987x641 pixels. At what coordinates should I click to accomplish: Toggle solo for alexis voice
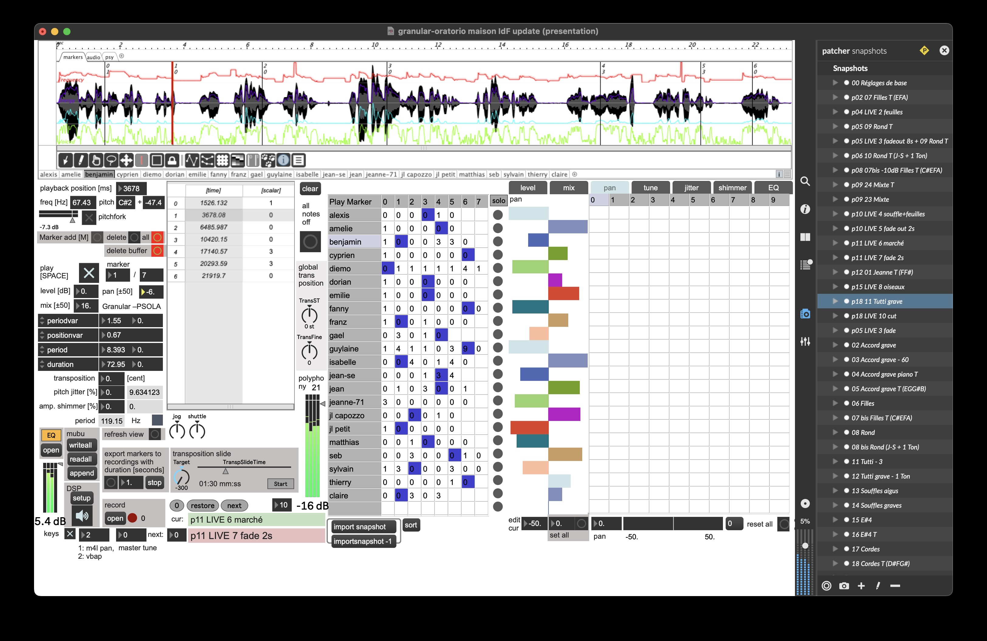(498, 215)
